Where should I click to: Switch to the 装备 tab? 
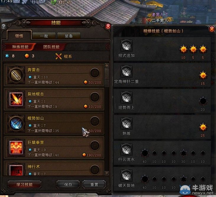point(69,36)
